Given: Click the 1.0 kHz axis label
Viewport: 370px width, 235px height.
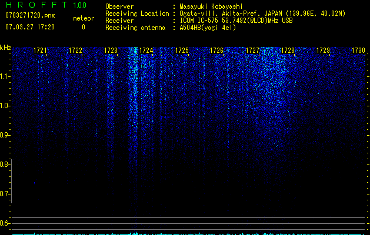Looking at the screenshot, I should click(x=5, y=106).
